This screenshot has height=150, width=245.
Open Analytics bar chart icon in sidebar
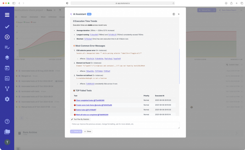7,78
